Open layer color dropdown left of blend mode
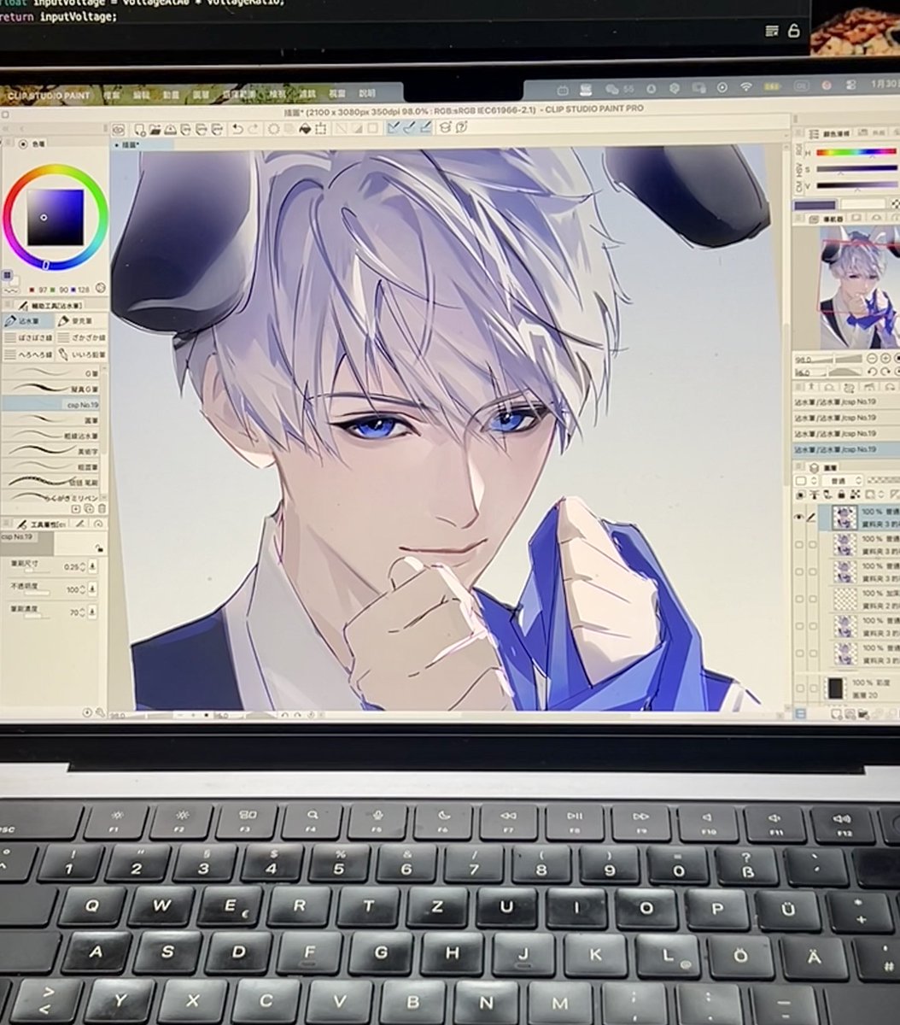This screenshot has height=1025, width=900. pyautogui.click(x=806, y=481)
